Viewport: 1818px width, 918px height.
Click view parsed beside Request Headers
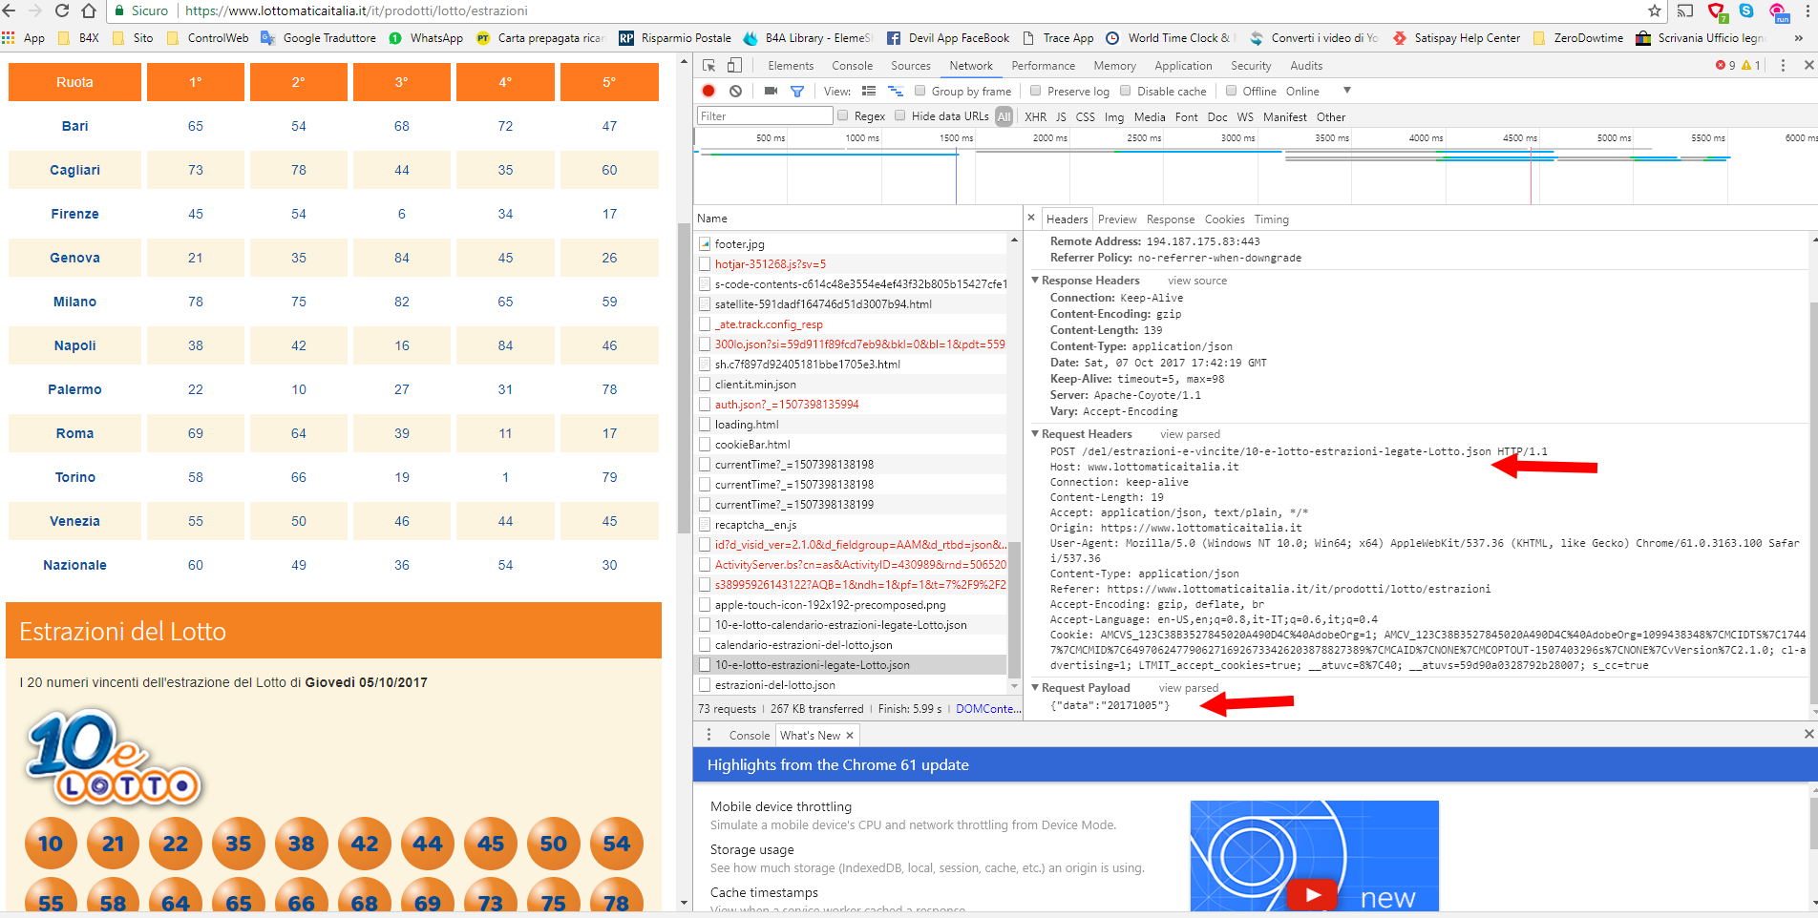tap(1190, 434)
